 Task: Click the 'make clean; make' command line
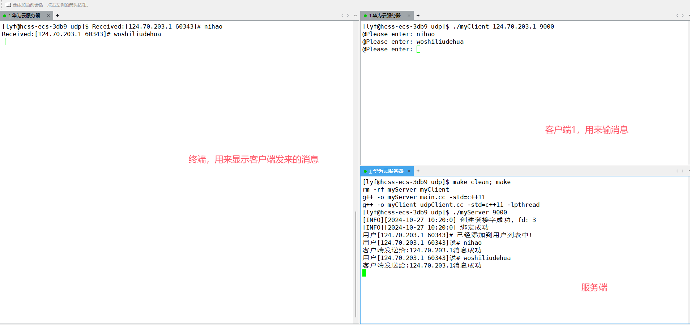(436, 182)
